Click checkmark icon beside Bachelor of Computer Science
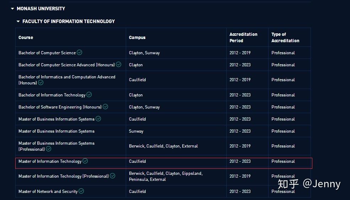 [80, 52]
